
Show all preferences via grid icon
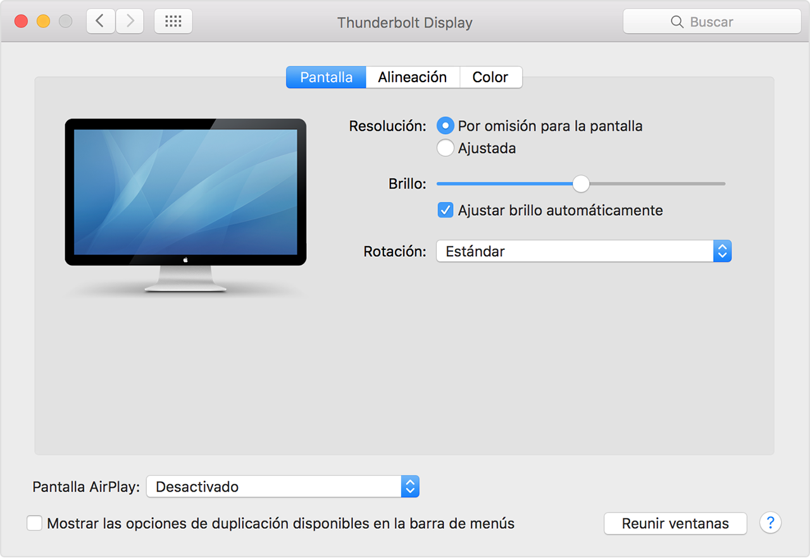[173, 22]
